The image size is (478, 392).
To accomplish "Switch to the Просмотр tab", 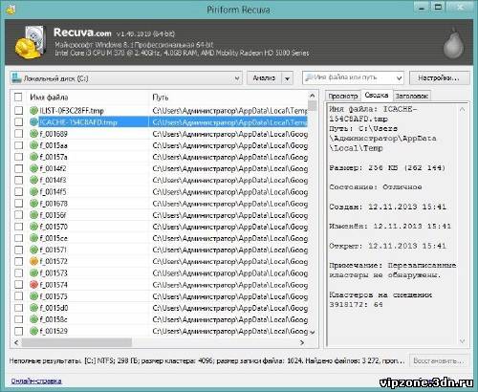I will 343,96.
